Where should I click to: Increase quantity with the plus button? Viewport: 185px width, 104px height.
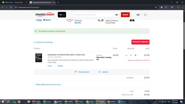click(x=136, y=55)
